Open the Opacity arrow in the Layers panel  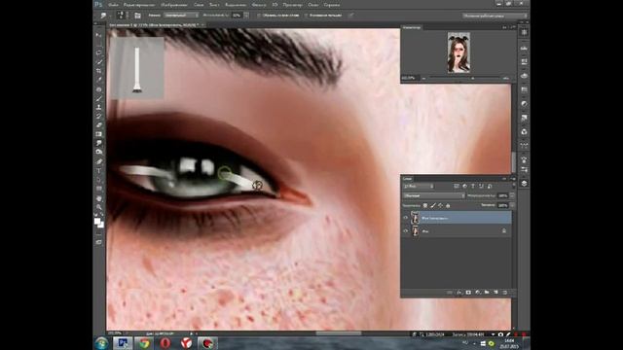(x=512, y=195)
